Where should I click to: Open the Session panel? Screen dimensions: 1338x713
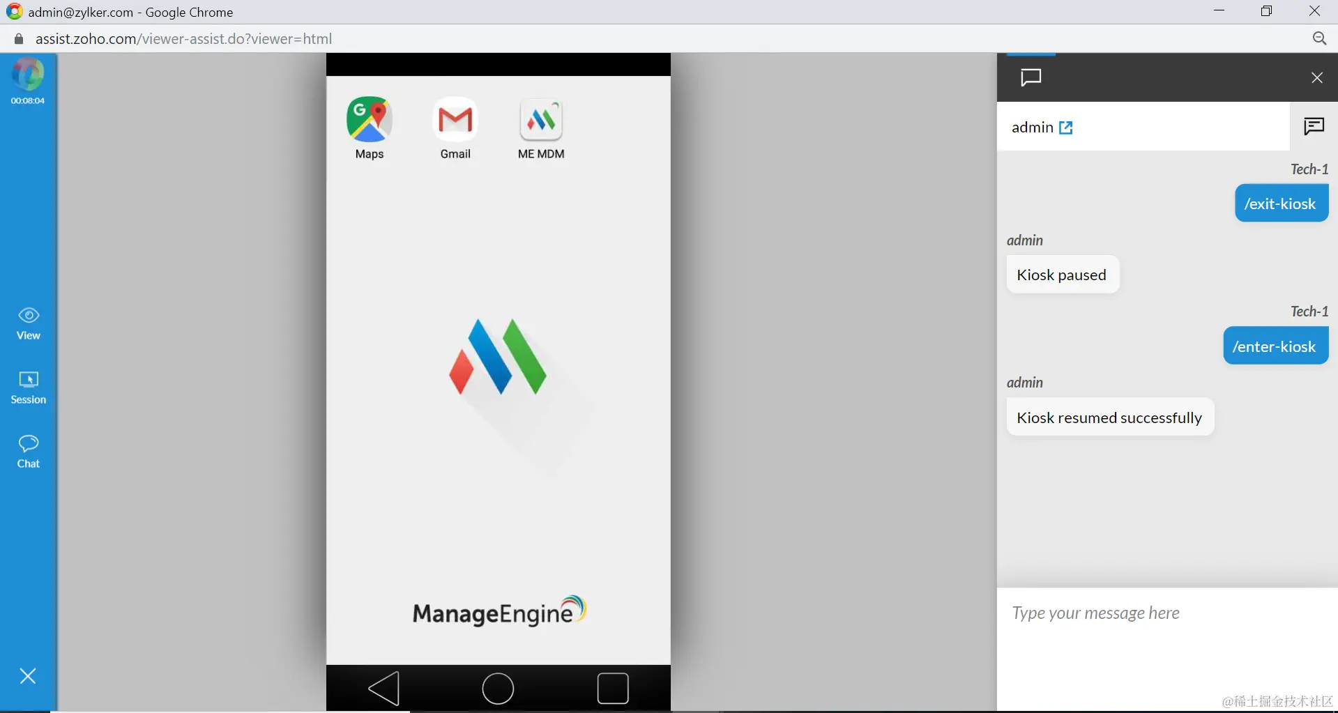click(27, 387)
